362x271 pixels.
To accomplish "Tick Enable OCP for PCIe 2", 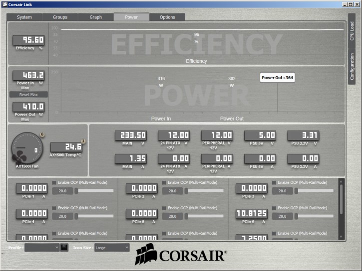I will pos(165,183).
